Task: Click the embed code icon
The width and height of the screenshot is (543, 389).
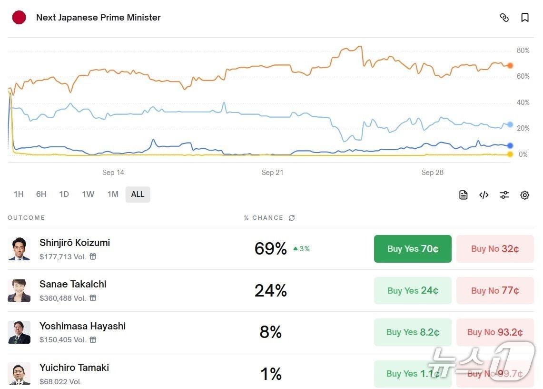Action: click(484, 194)
